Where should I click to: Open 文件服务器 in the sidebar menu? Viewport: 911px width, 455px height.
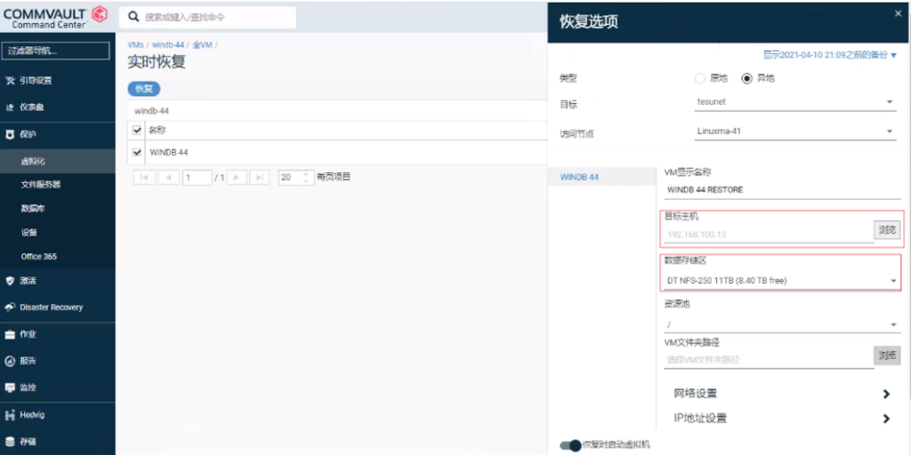[x=41, y=185]
